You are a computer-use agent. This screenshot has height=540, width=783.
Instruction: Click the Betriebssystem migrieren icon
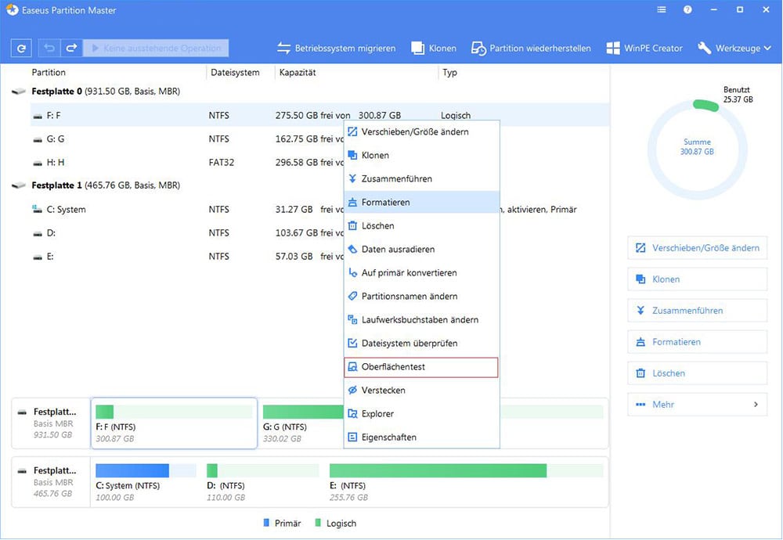[283, 49]
